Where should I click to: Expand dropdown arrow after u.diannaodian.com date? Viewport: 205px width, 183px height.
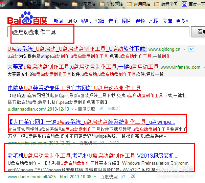coord(72,109)
